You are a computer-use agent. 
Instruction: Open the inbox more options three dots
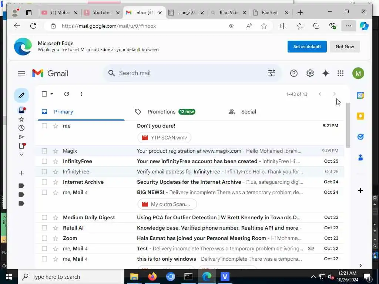point(81,94)
